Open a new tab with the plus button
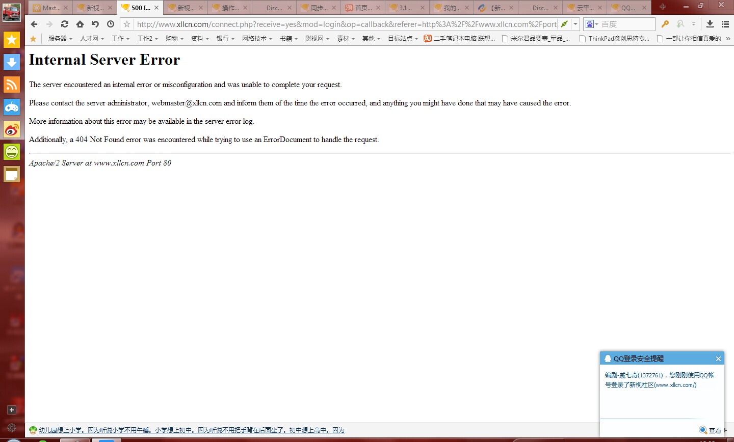The width and height of the screenshot is (734, 442). [x=663, y=7]
